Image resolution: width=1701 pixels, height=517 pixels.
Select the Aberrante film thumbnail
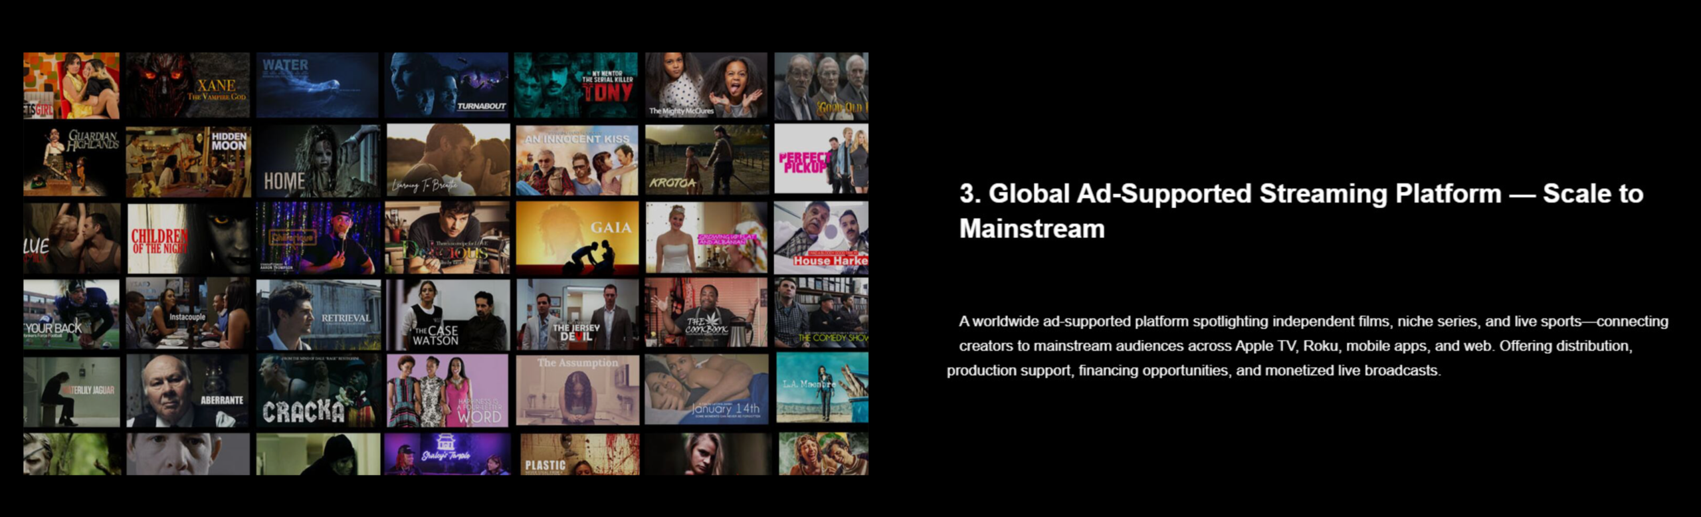(x=188, y=391)
